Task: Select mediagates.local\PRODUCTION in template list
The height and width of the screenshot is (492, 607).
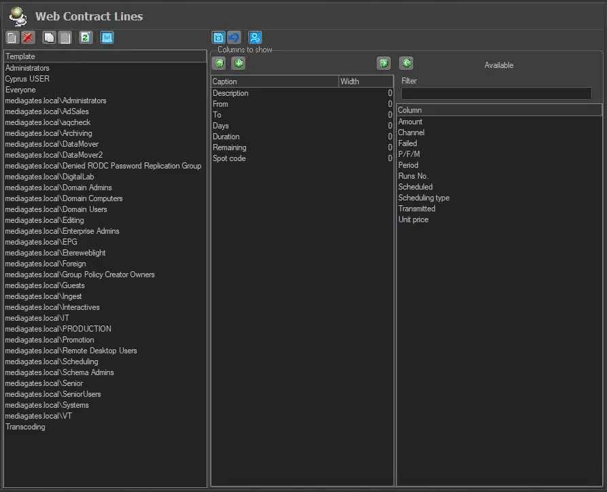Action: pyautogui.click(x=58, y=329)
